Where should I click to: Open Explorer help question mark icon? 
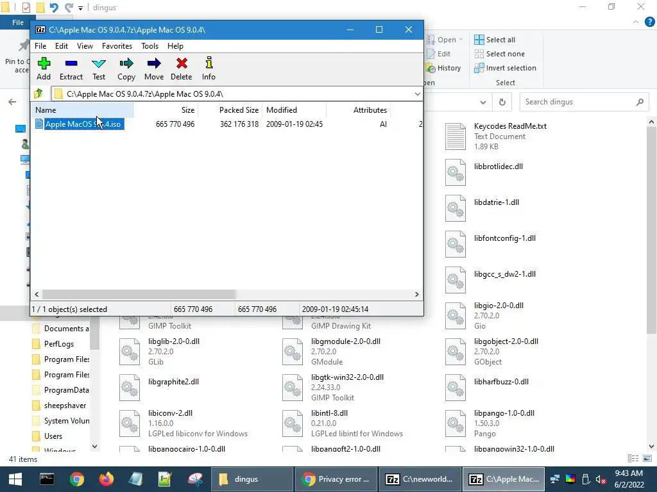point(650,22)
